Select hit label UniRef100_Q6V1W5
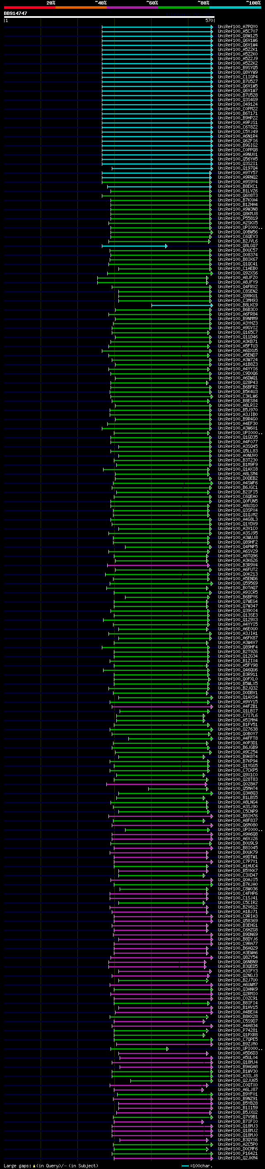 (x=238, y=86)
